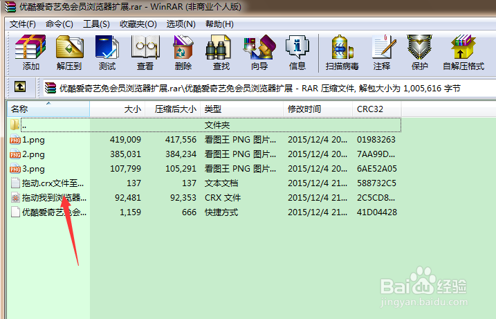
Task: Sort by the 修改时间 column header
Action: (x=318, y=109)
